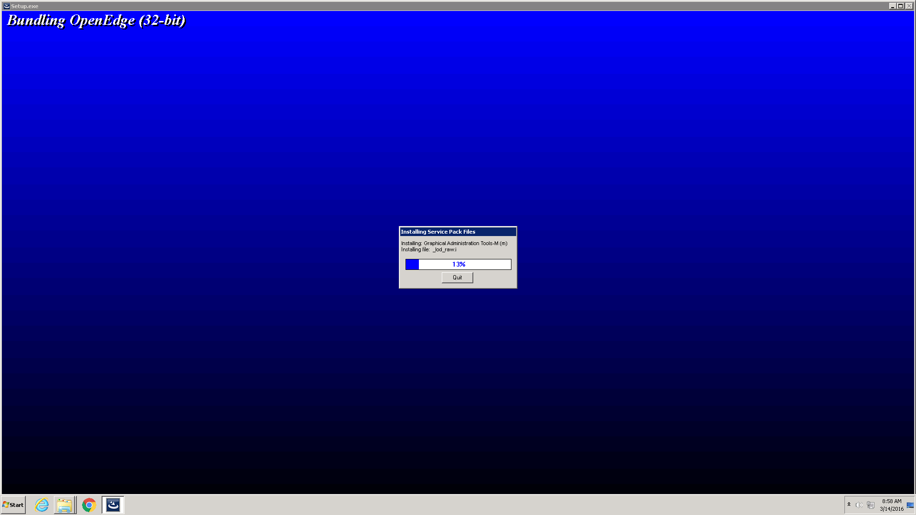Open Windows Explorer folder icon in taskbar
The image size is (916, 515).
click(x=64, y=505)
